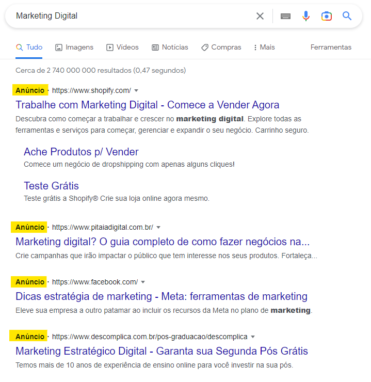This screenshot has width=371, height=382.
Task: Clear the search box with the X icon
Action: (260, 16)
